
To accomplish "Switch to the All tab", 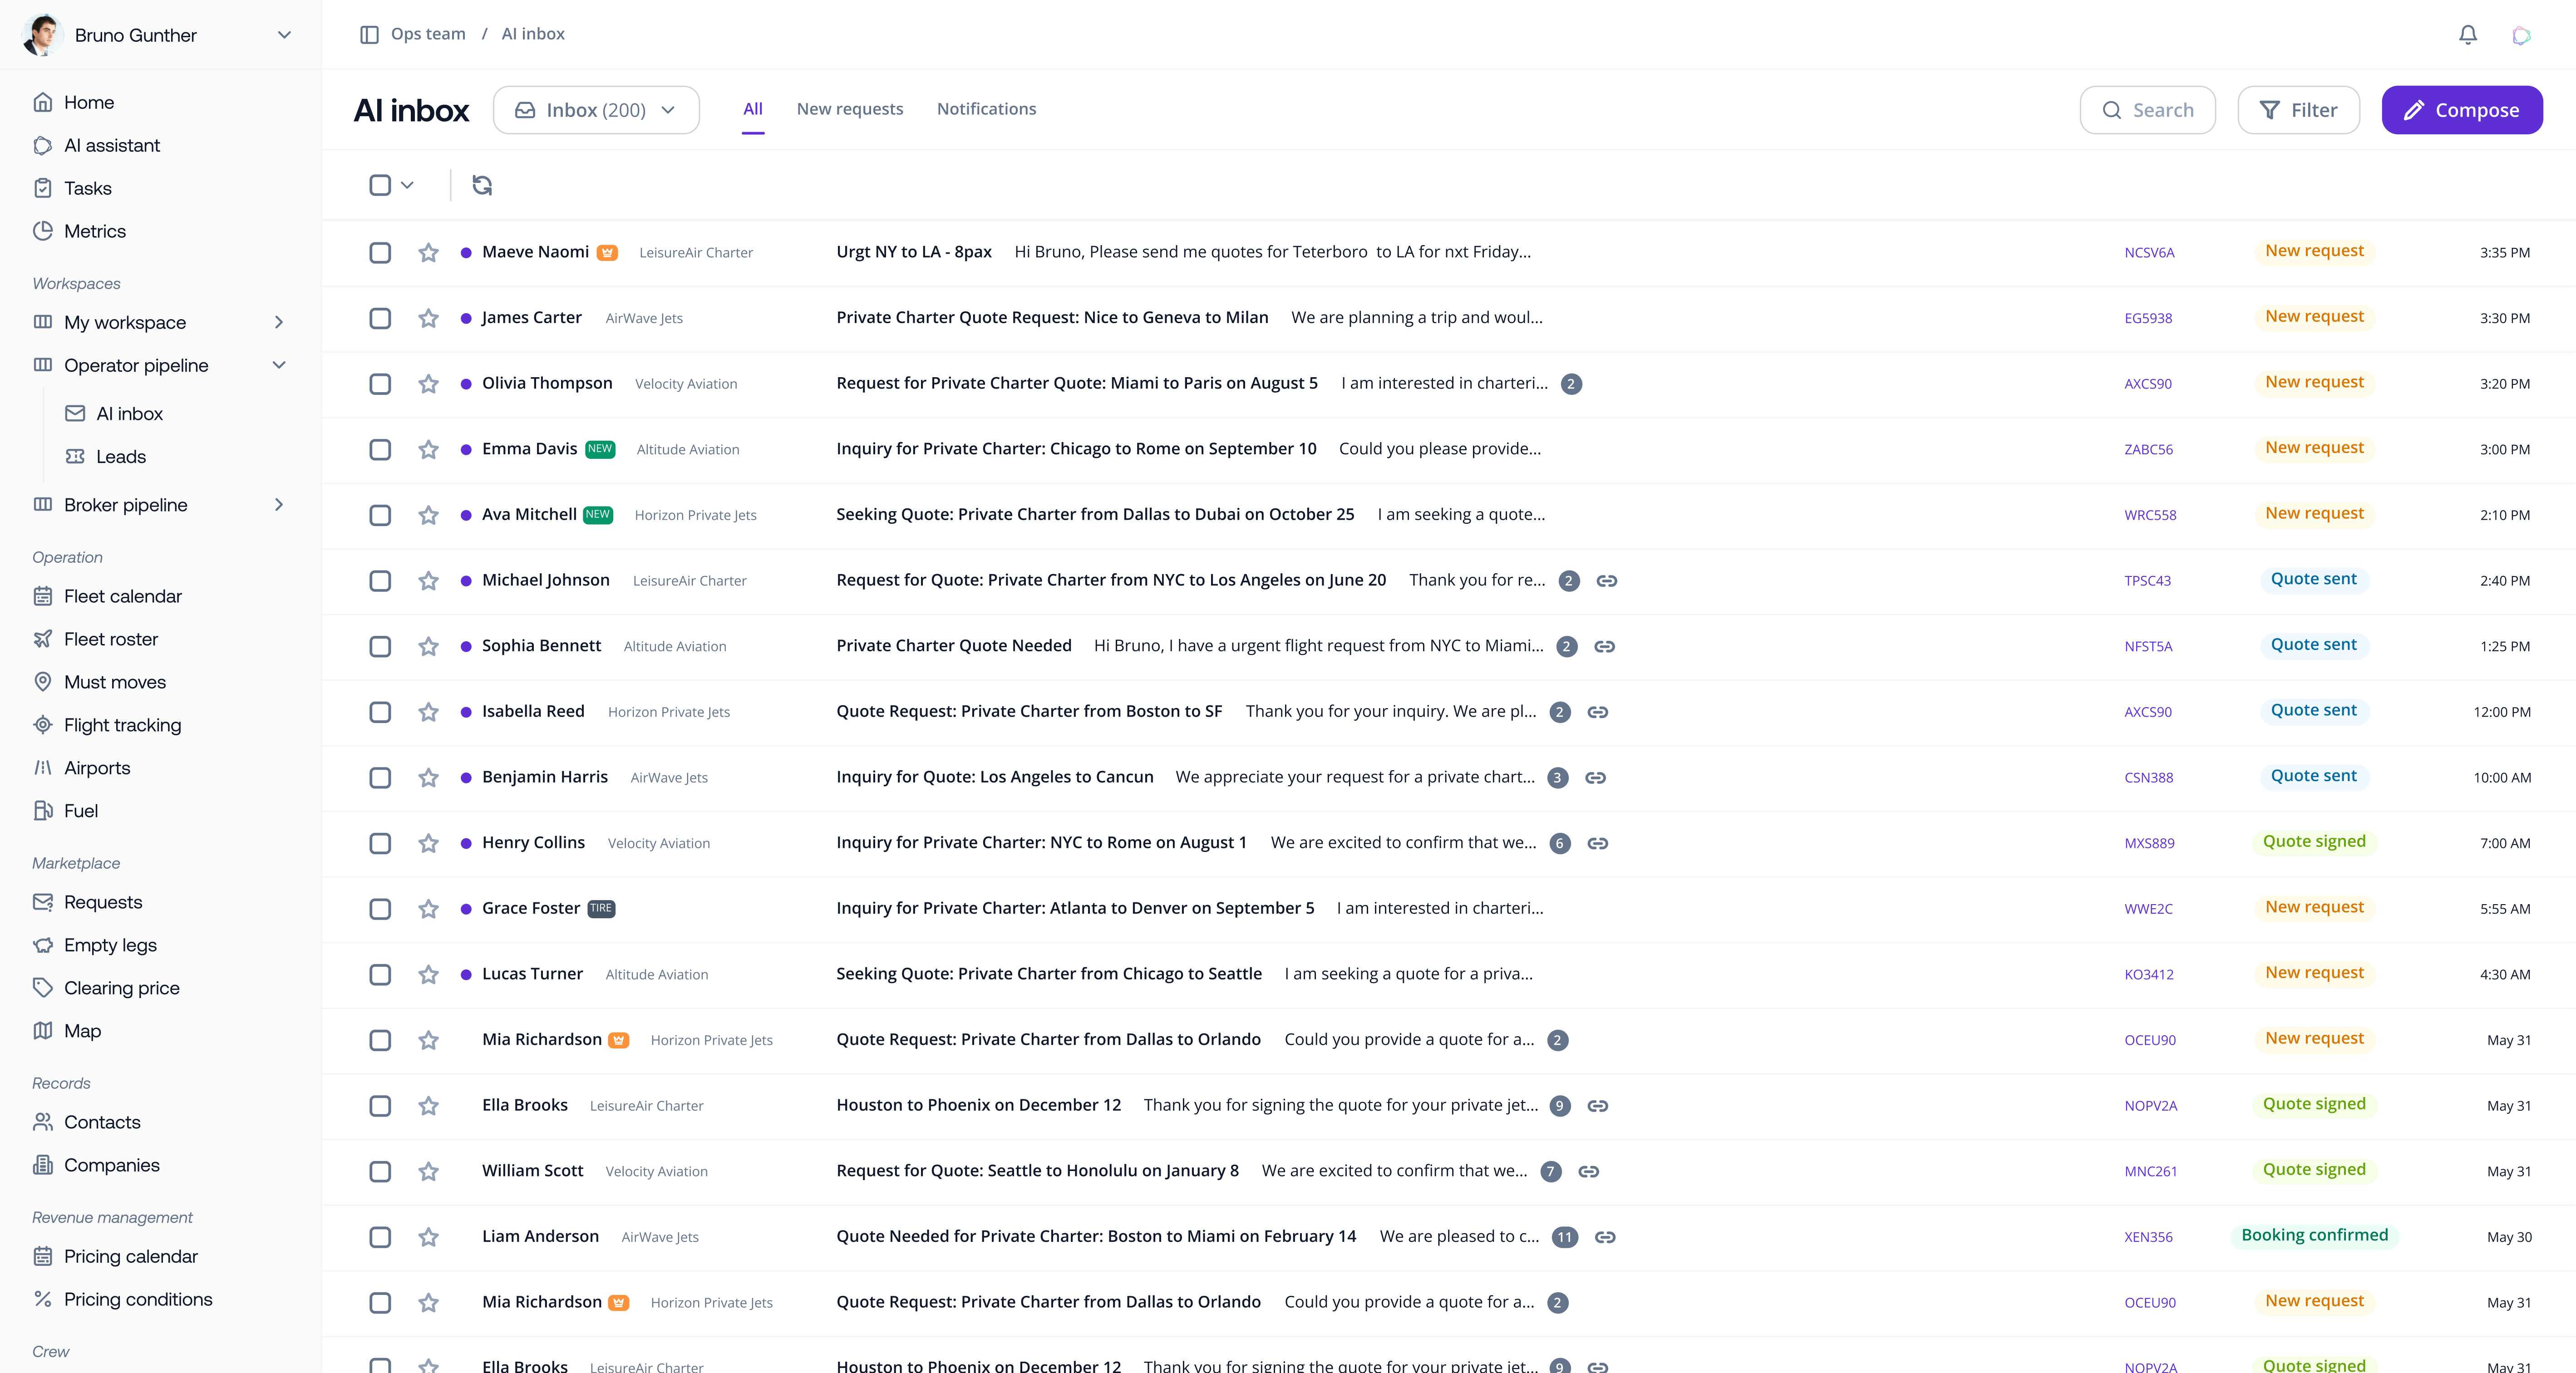I will 753,109.
